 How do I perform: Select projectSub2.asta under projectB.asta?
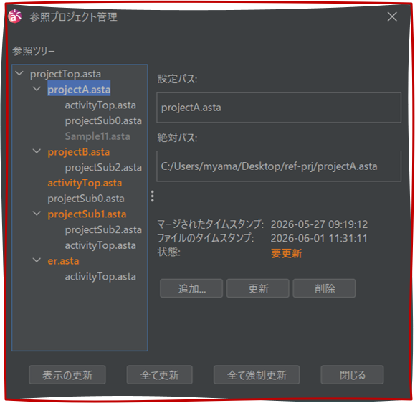[103, 168]
